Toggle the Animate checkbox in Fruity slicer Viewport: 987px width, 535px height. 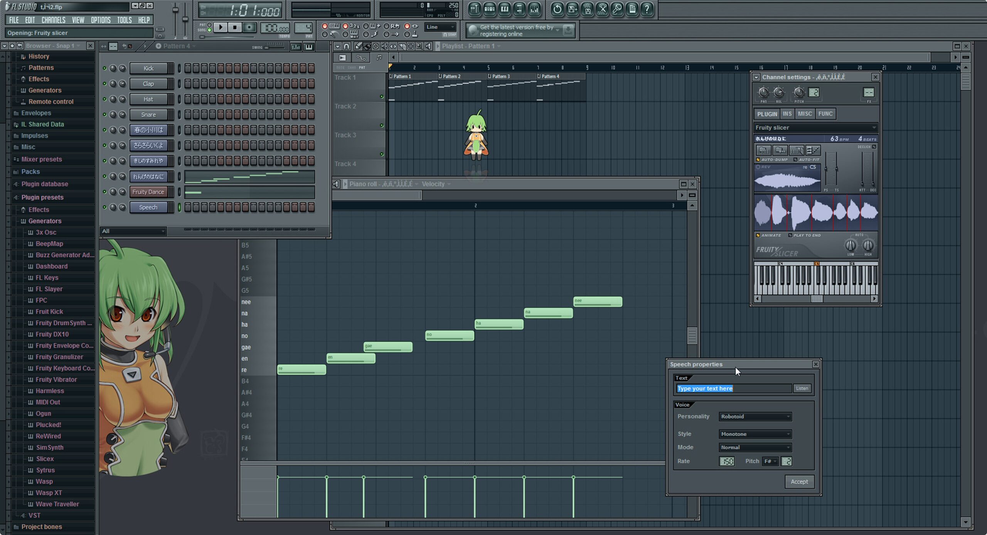(x=758, y=235)
